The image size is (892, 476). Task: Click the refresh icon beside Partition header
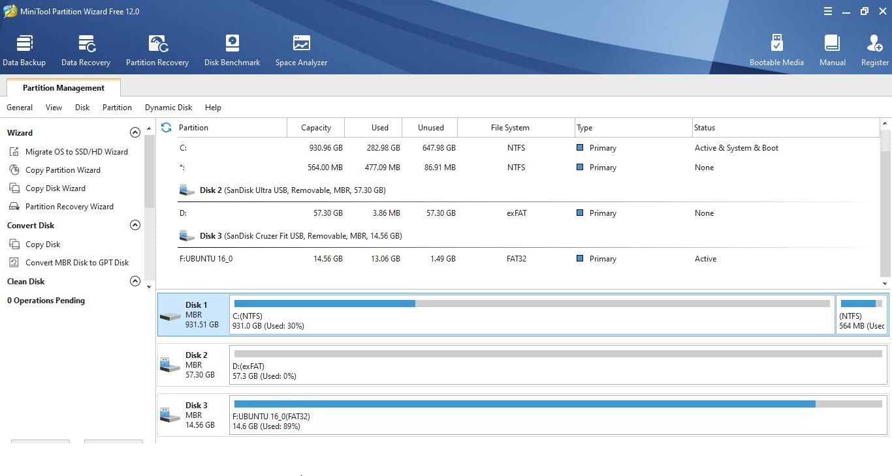point(166,128)
